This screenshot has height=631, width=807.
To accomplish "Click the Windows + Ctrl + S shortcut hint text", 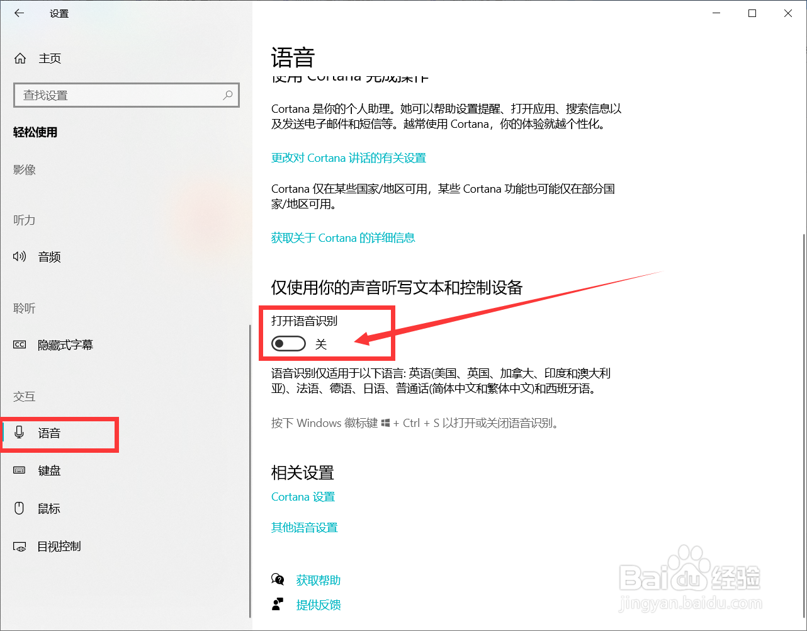I will [415, 423].
